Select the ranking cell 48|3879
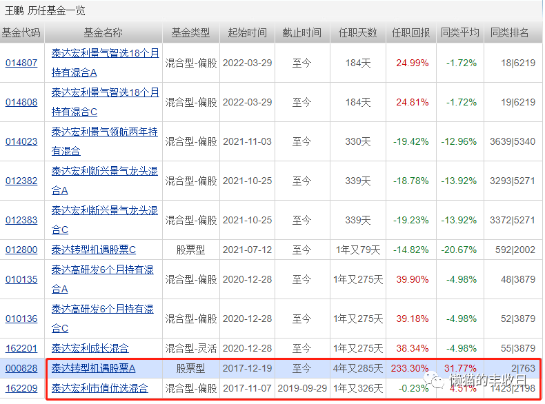Image resolution: width=545 pixels, height=404 pixels. tap(518, 279)
